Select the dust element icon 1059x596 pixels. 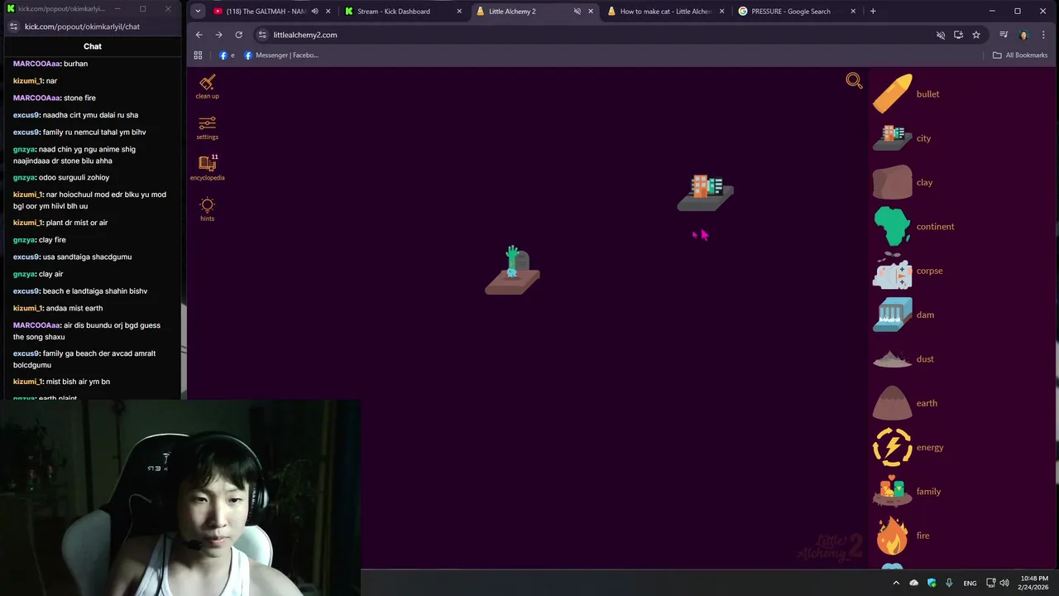pos(892,359)
